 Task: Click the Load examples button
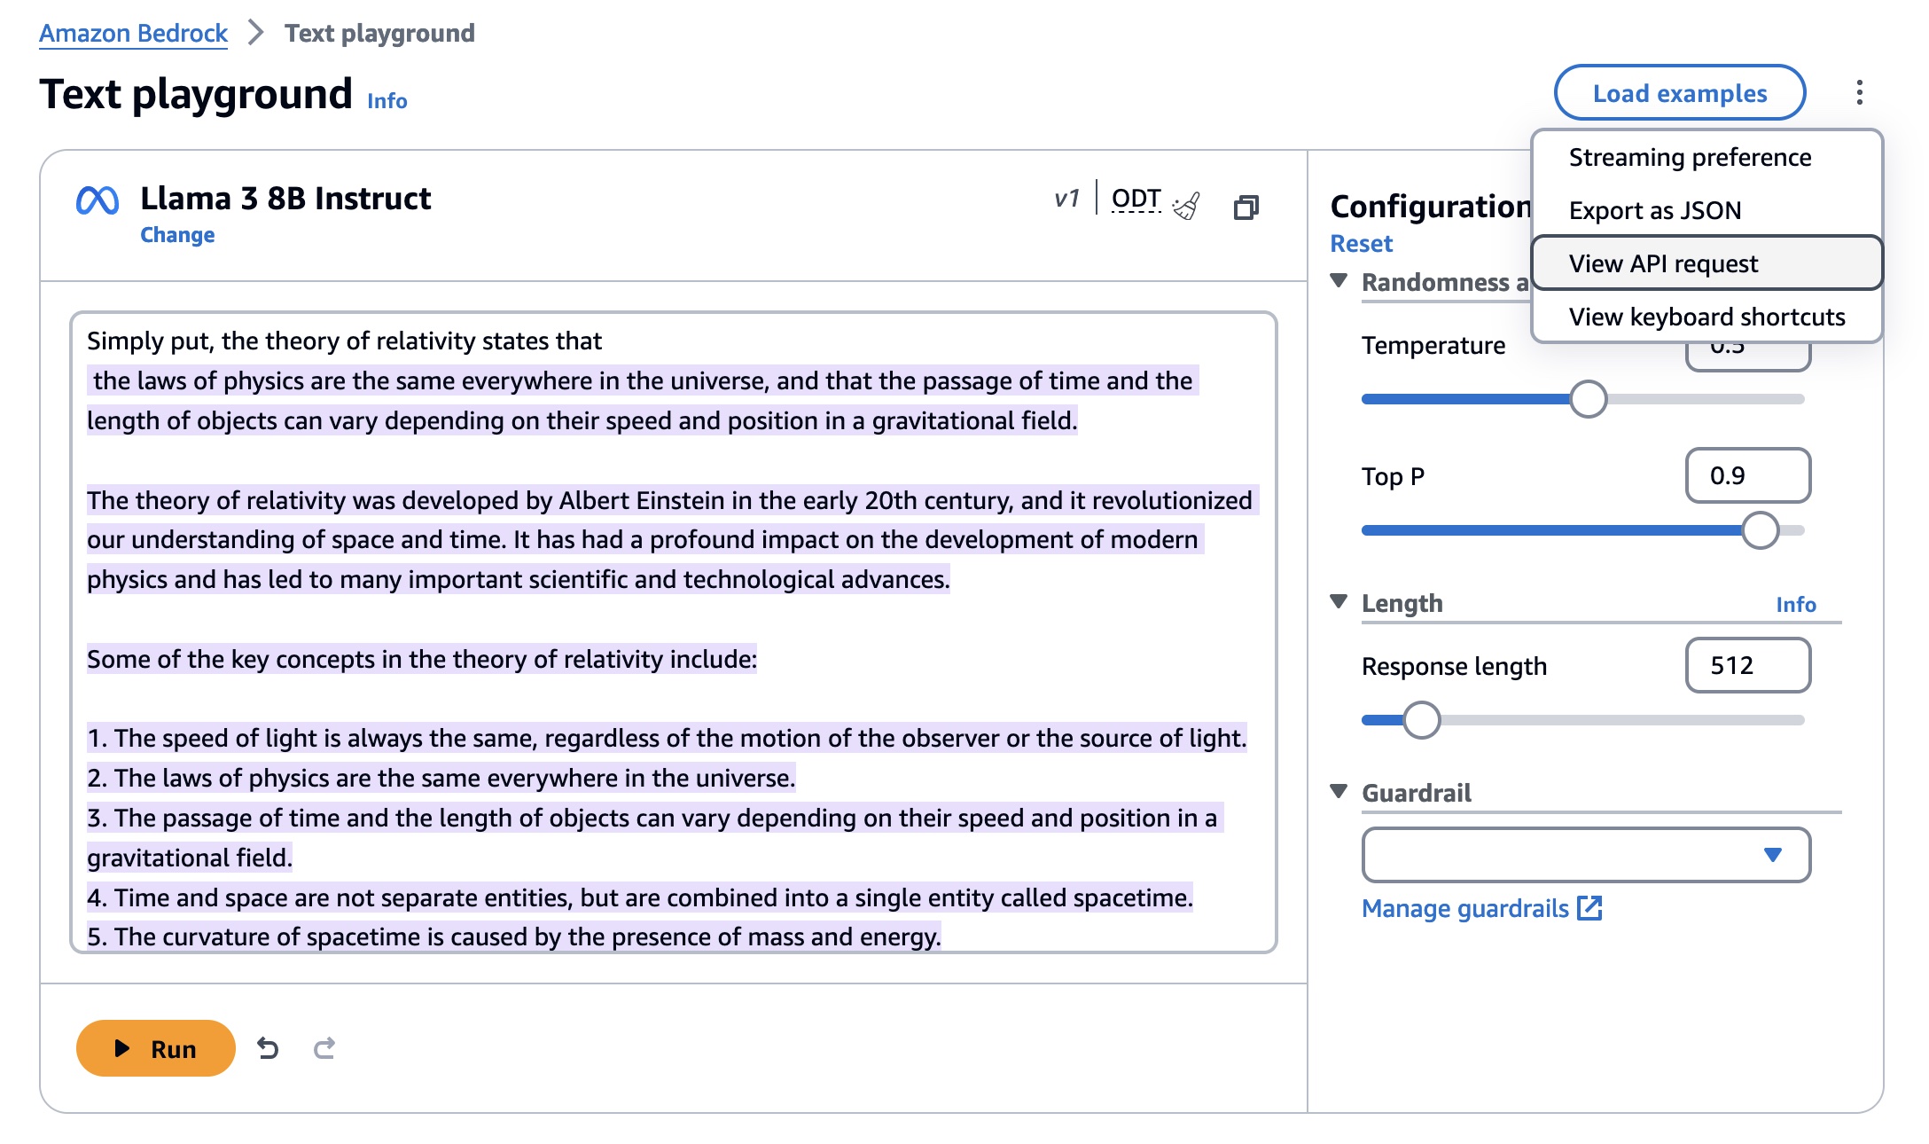1679,93
